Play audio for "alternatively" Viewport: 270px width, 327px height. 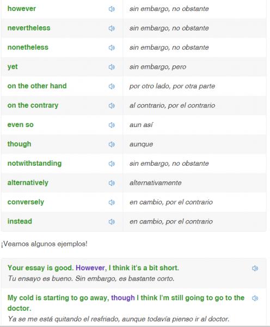pyautogui.click(x=112, y=183)
